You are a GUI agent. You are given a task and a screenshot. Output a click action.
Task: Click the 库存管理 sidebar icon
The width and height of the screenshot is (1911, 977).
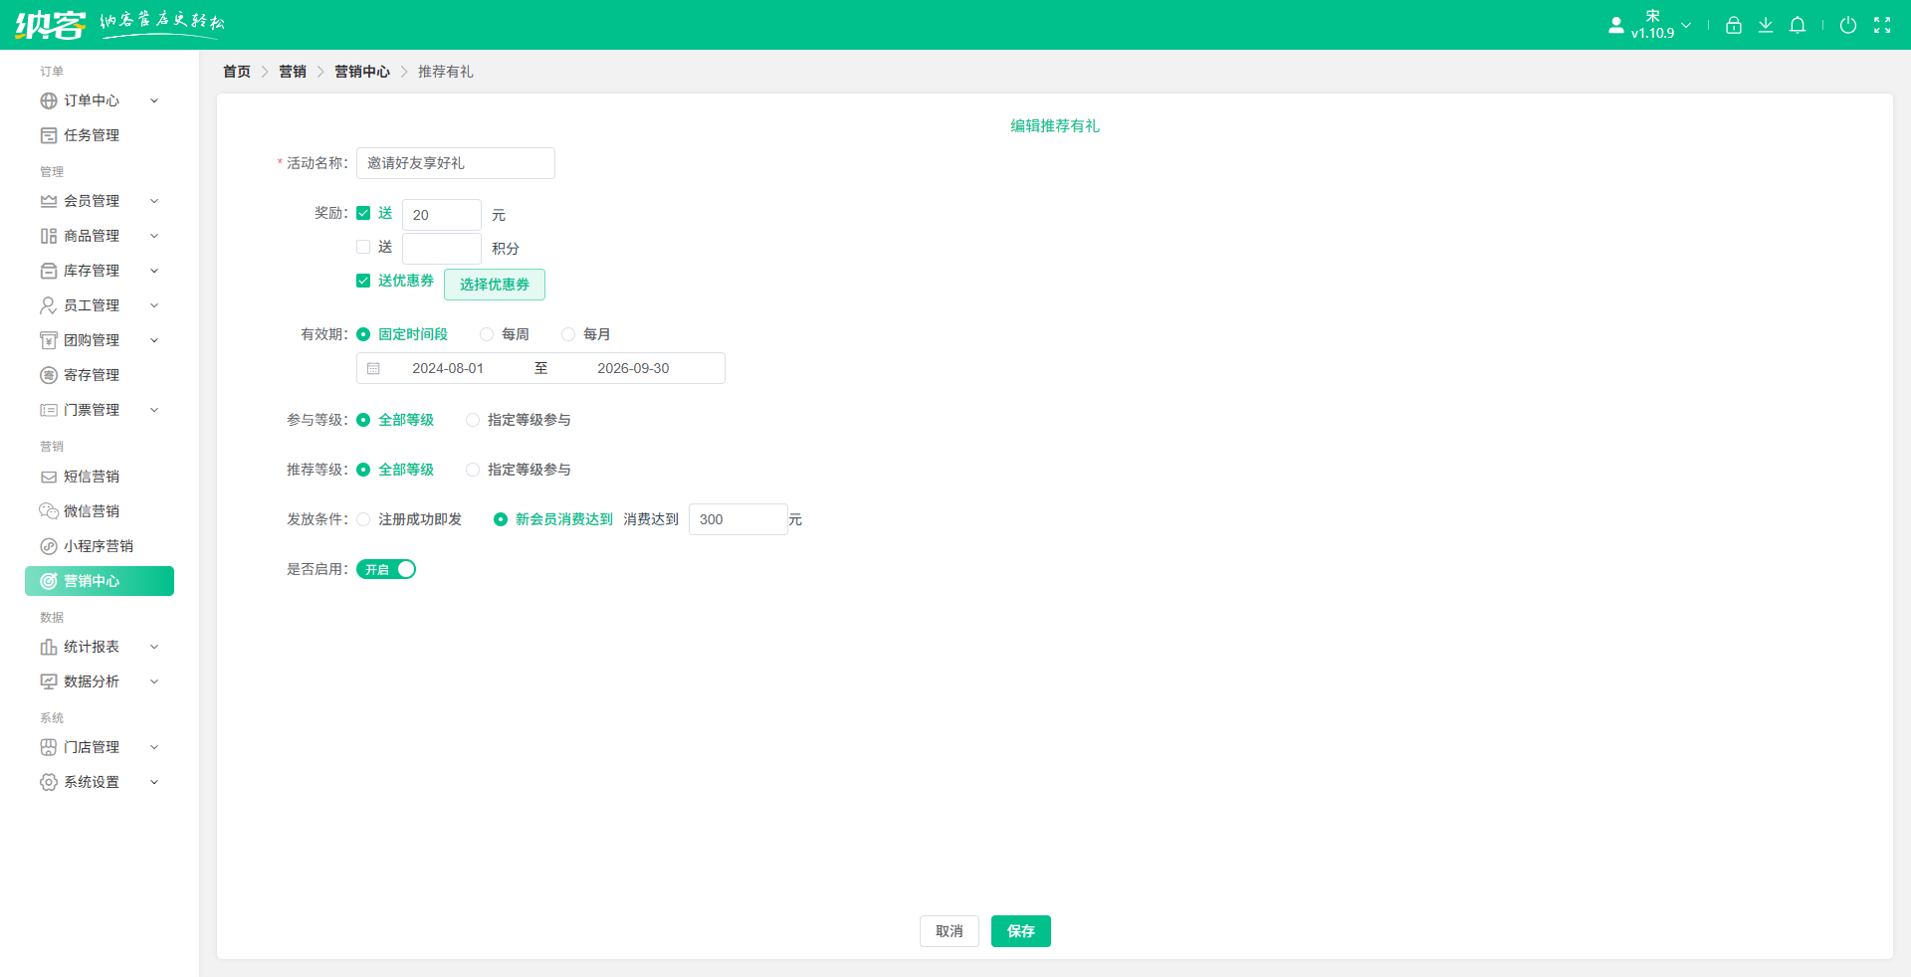pos(48,271)
